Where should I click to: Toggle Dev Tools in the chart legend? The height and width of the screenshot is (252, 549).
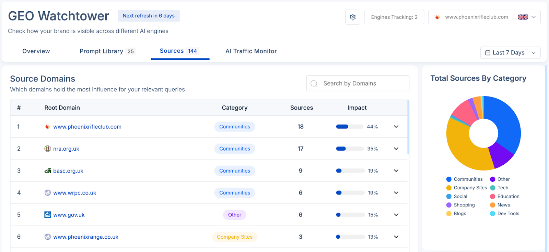click(504, 214)
